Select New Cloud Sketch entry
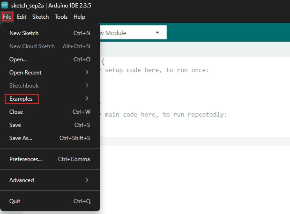Image resolution: width=290 pixels, height=214 pixels. click(x=50, y=46)
